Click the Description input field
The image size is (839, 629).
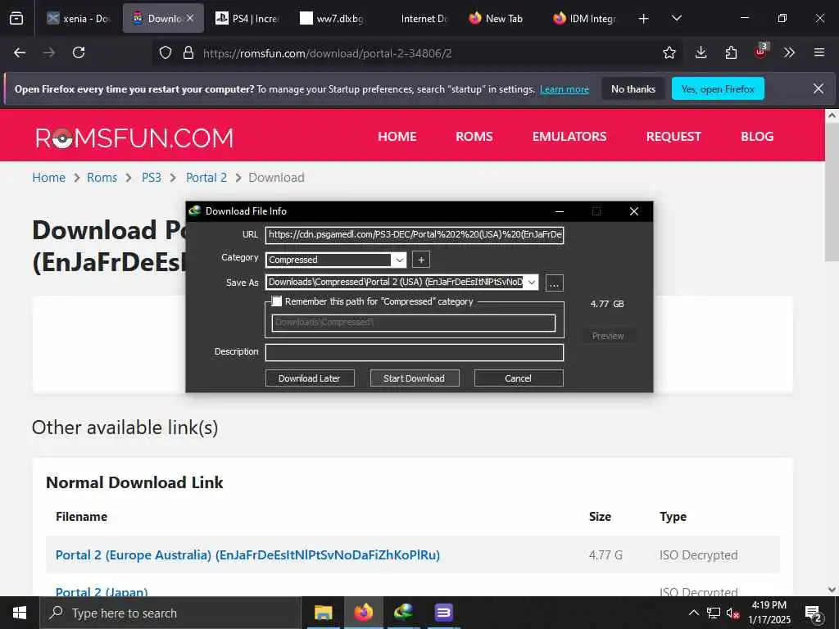click(x=414, y=352)
